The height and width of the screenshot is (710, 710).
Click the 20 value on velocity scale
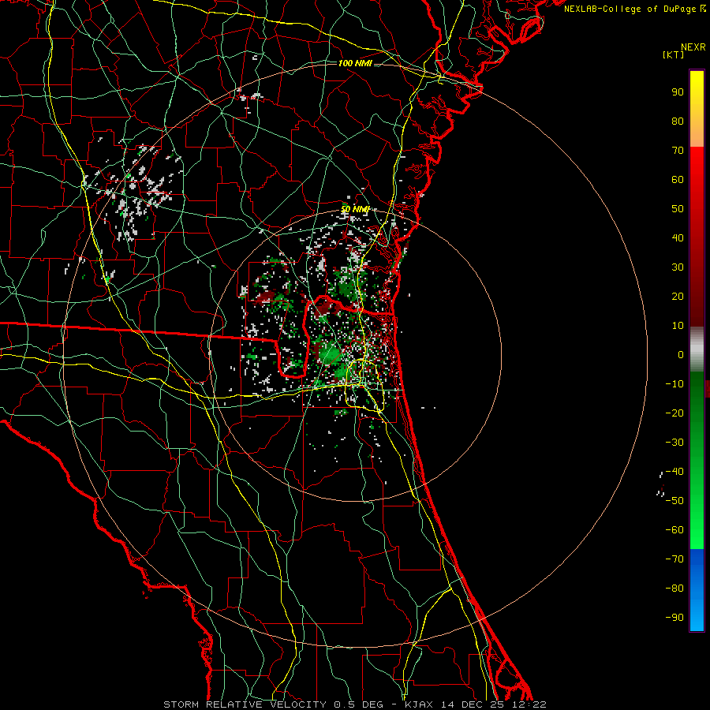click(678, 297)
